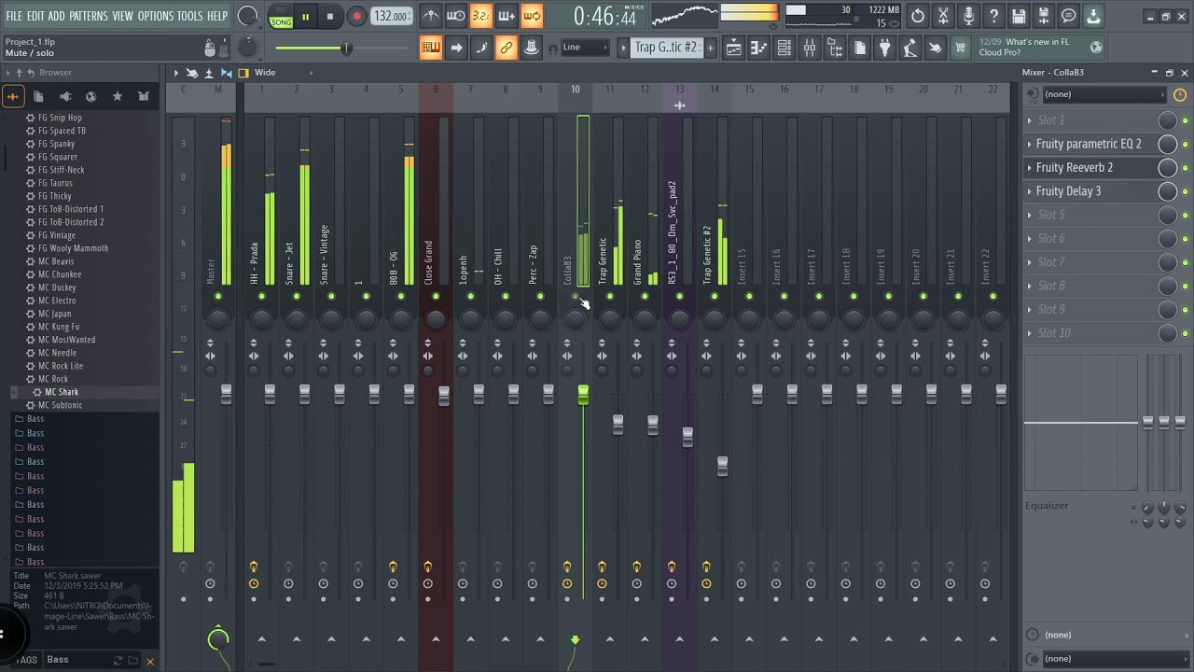Click the undo history icon
This screenshot has height=672, width=1194.
(918, 16)
